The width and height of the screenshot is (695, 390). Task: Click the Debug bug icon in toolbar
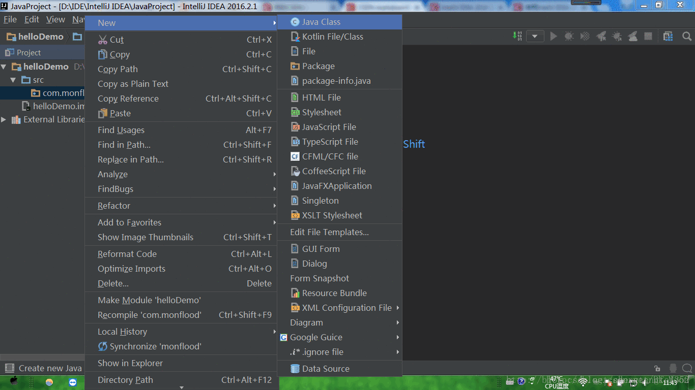click(x=569, y=36)
